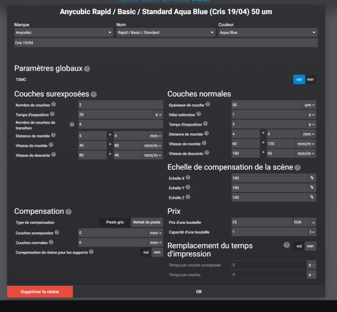Screen dimensions: 337x312
Task: Open the Echelle Z help icon
Action: coord(188,197)
